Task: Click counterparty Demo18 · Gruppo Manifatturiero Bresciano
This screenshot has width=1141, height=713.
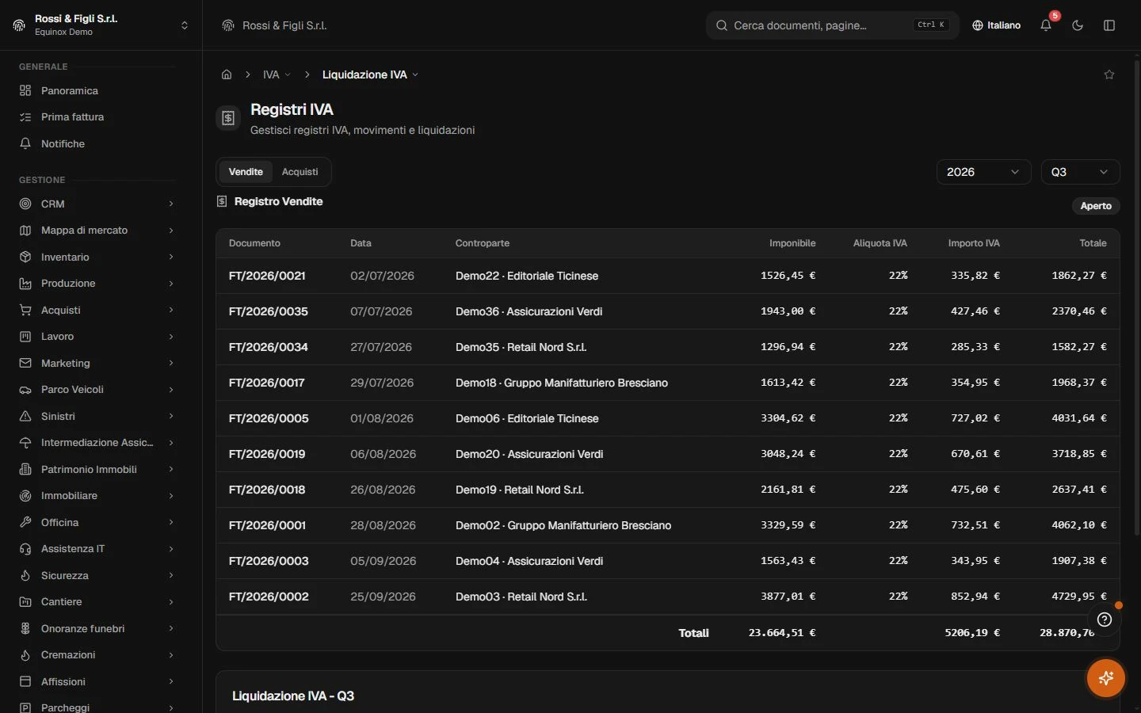Action: tap(562, 383)
